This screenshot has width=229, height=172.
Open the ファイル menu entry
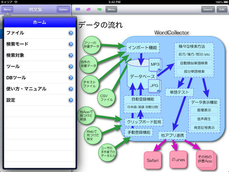pyautogui.click(x=40, y=33)
